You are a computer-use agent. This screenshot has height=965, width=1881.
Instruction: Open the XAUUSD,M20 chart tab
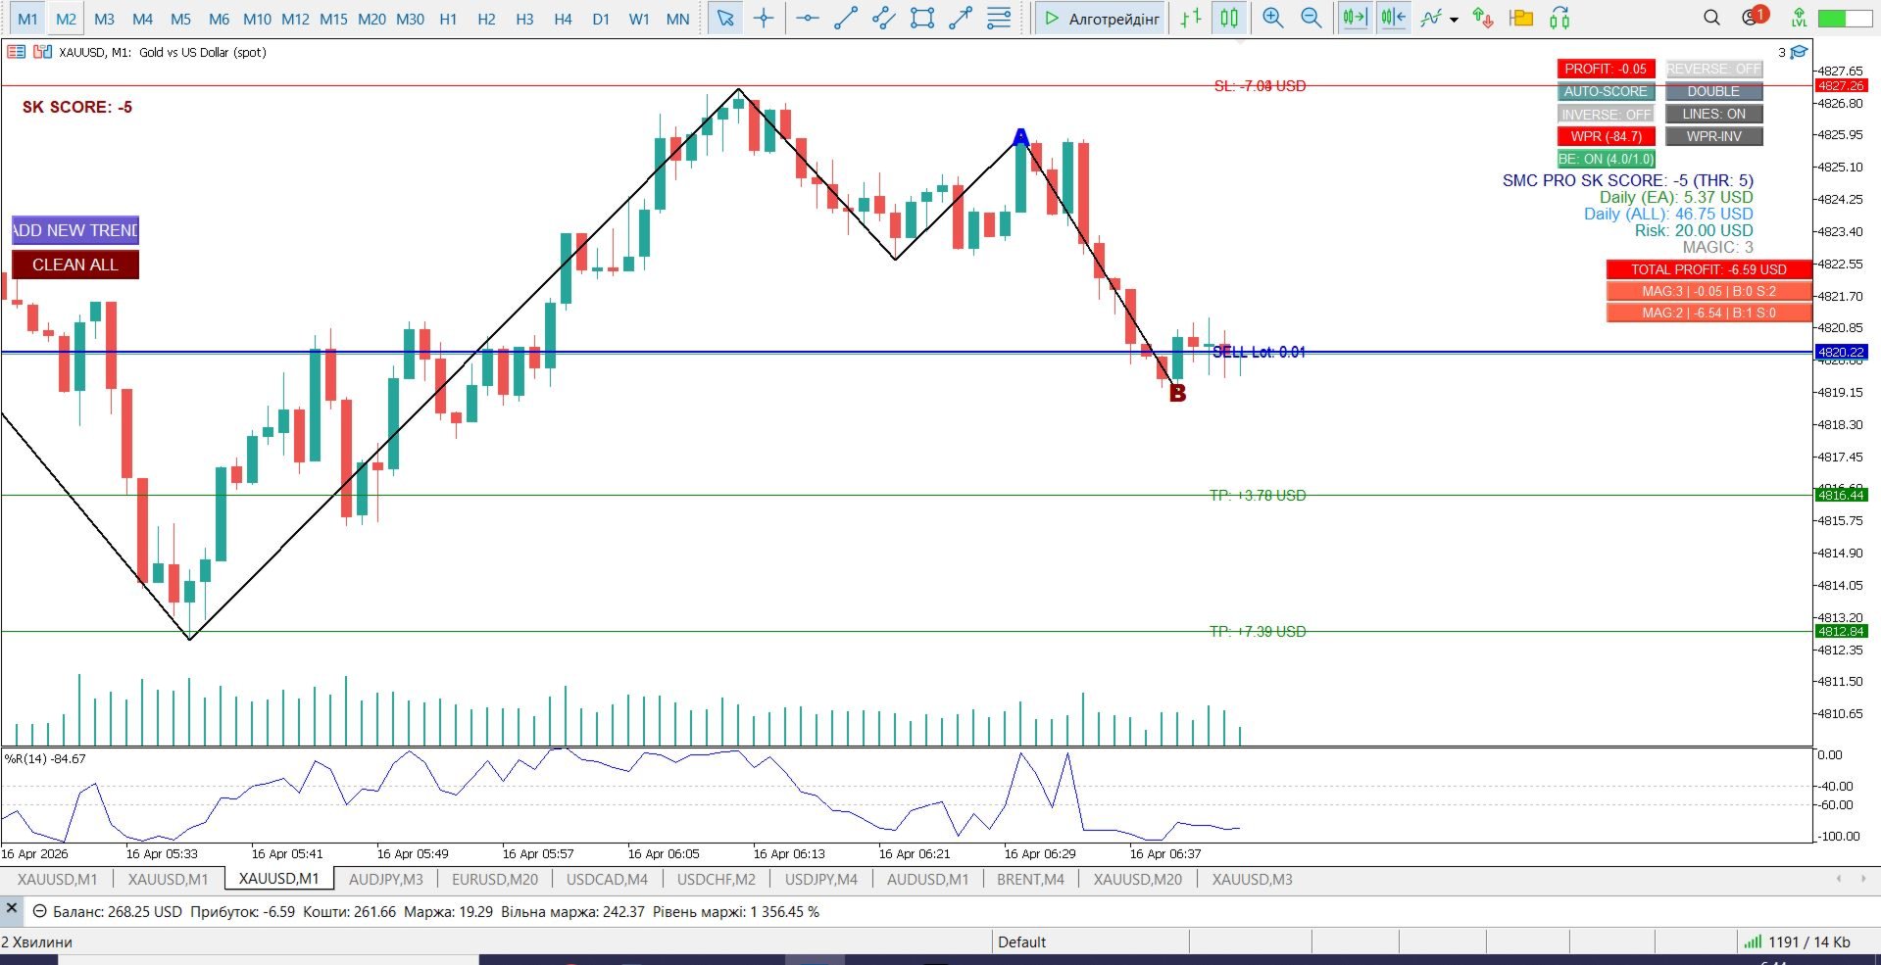pos(1138,879)
